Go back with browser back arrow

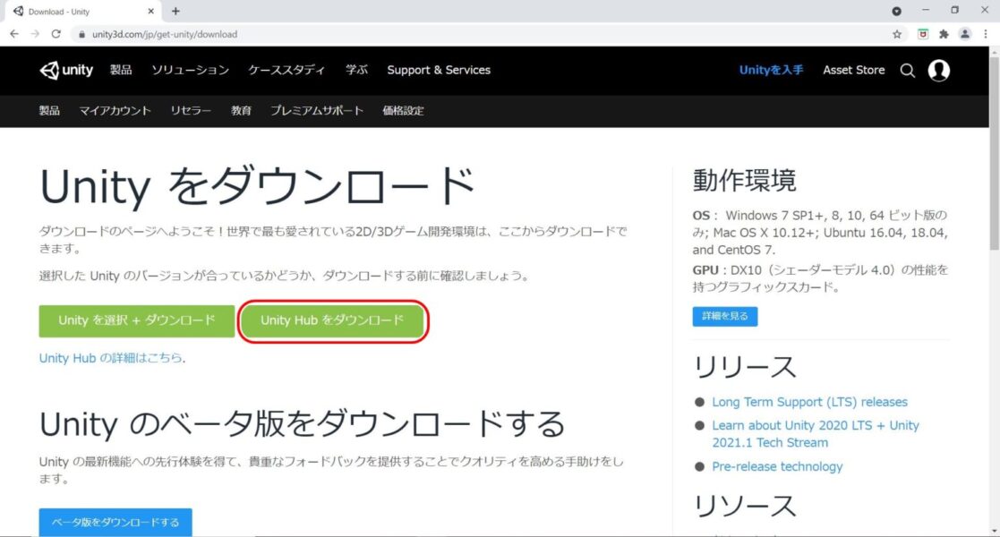coord(14,34)
